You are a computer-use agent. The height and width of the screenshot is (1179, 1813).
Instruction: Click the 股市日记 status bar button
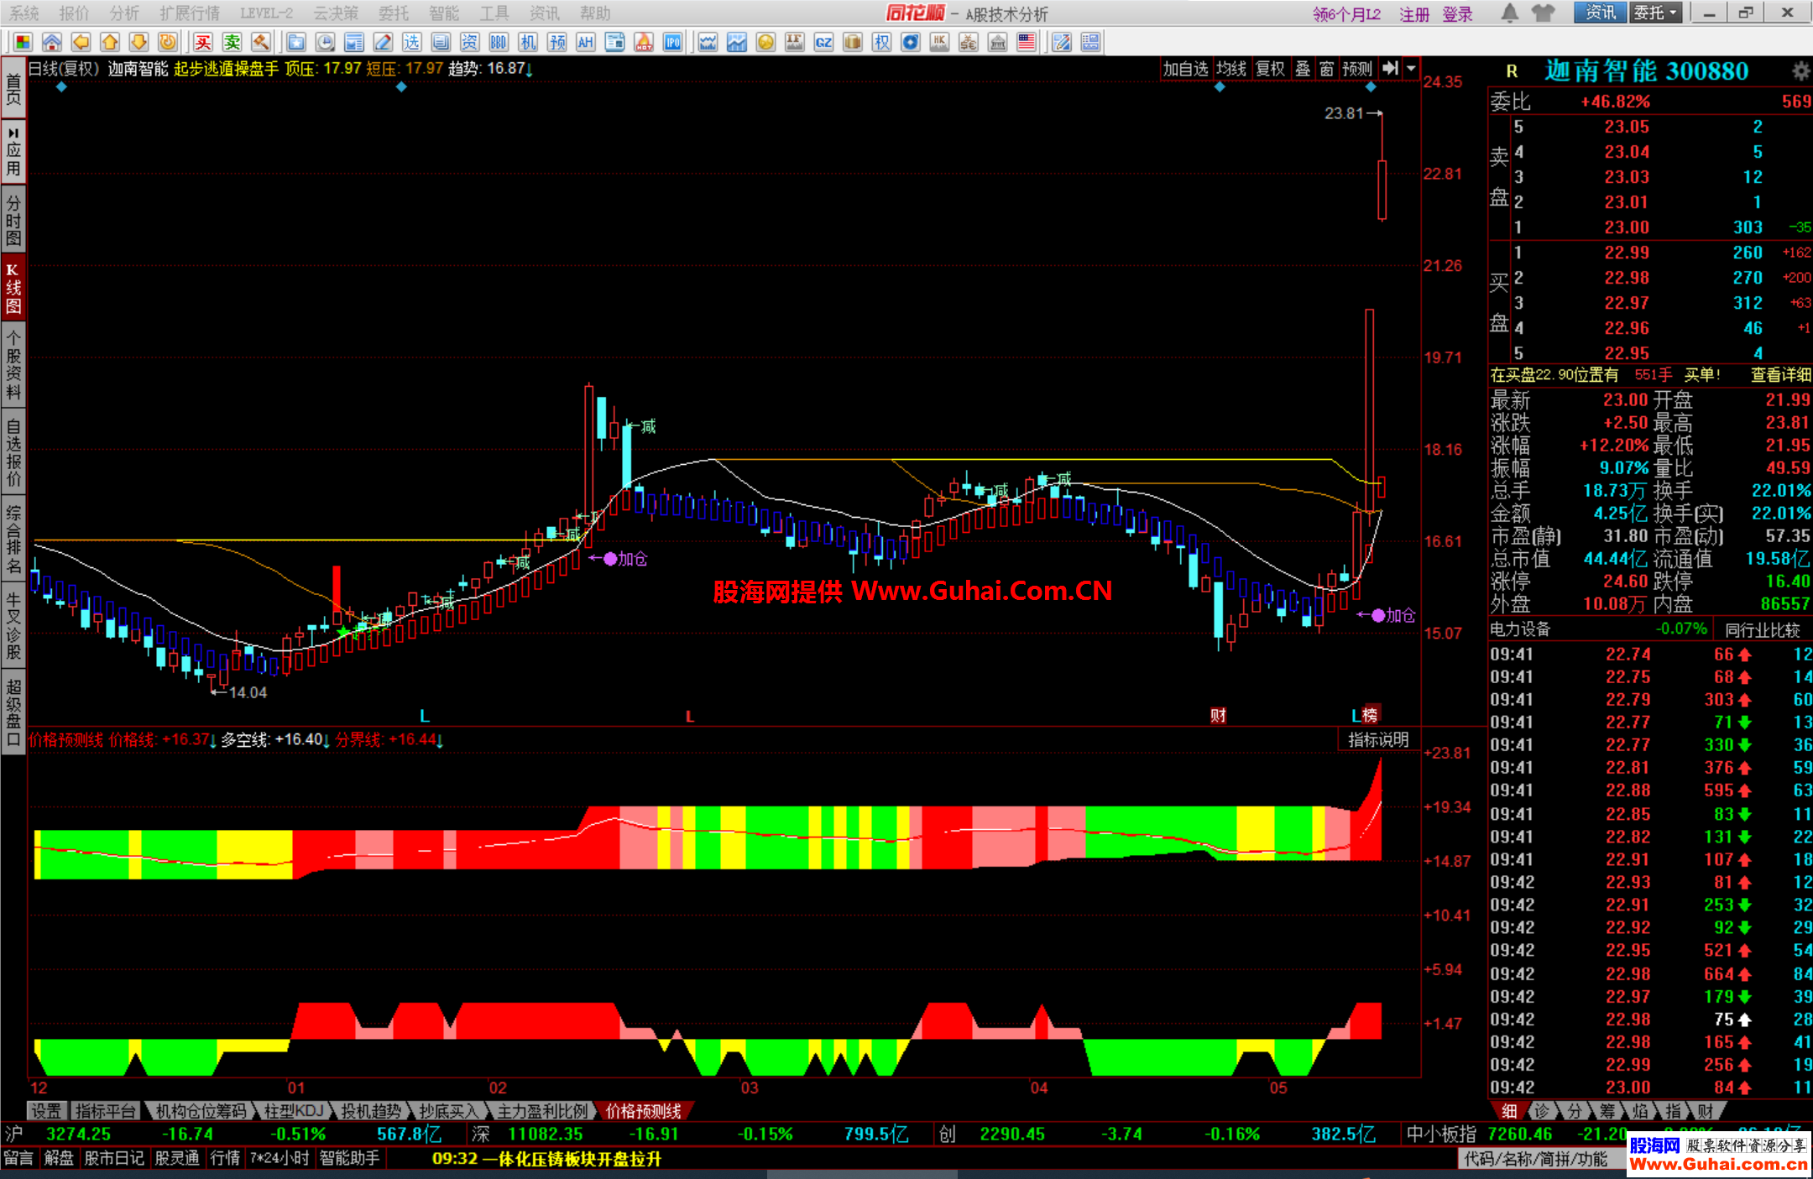click(113, 1159)
